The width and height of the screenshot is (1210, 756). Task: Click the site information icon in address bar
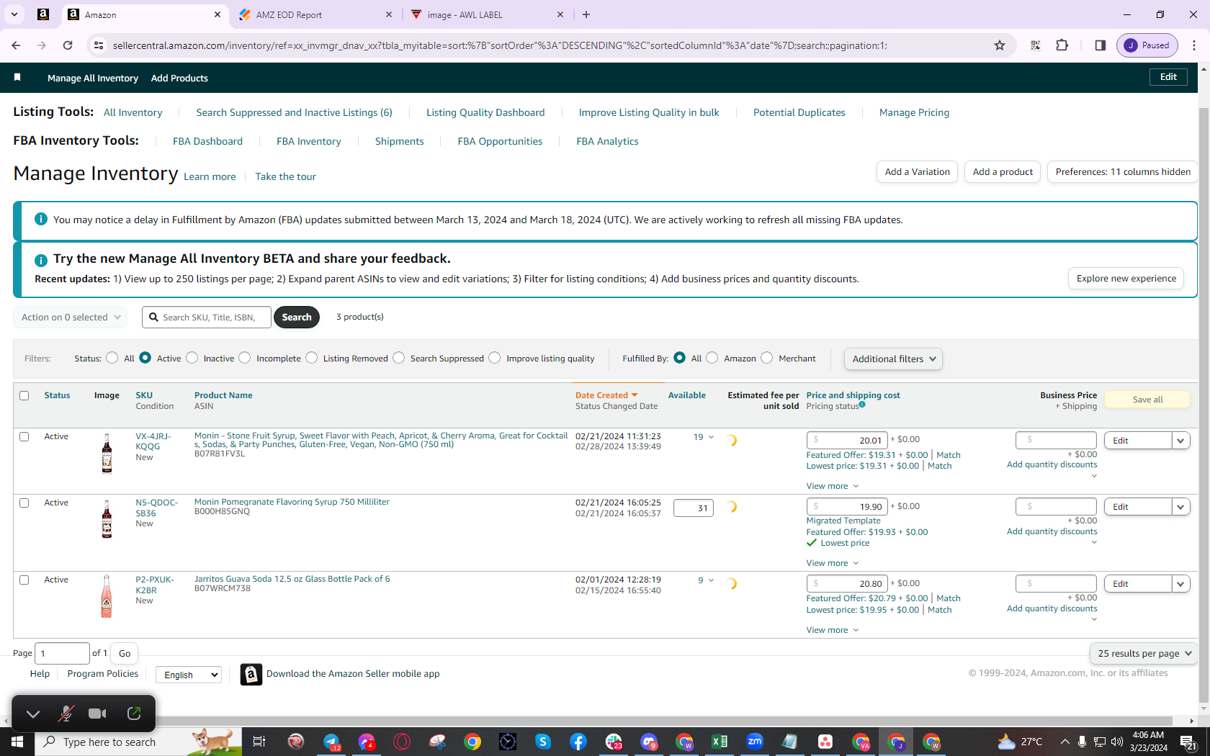[98, 45]
